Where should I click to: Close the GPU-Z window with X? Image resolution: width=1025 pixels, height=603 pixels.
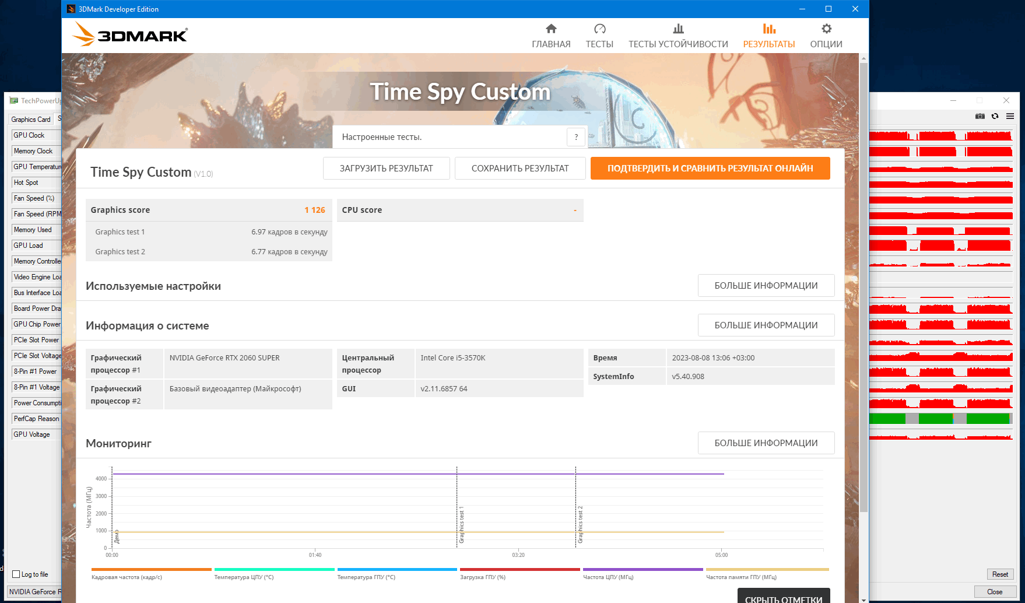pos(1006,100)
